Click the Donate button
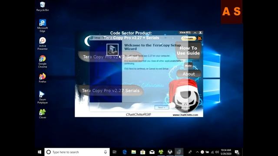 pyautogui.click(x=189, y=39)
